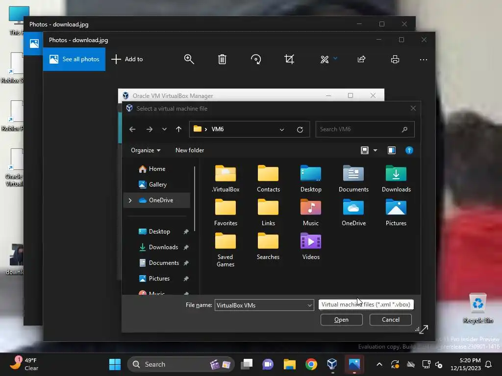This screenshot has height=376, width=502.
Task: Open the weather widget on taskbar
Action: [24, 364]
